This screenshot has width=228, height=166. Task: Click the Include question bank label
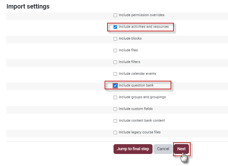tap(136, 86)
